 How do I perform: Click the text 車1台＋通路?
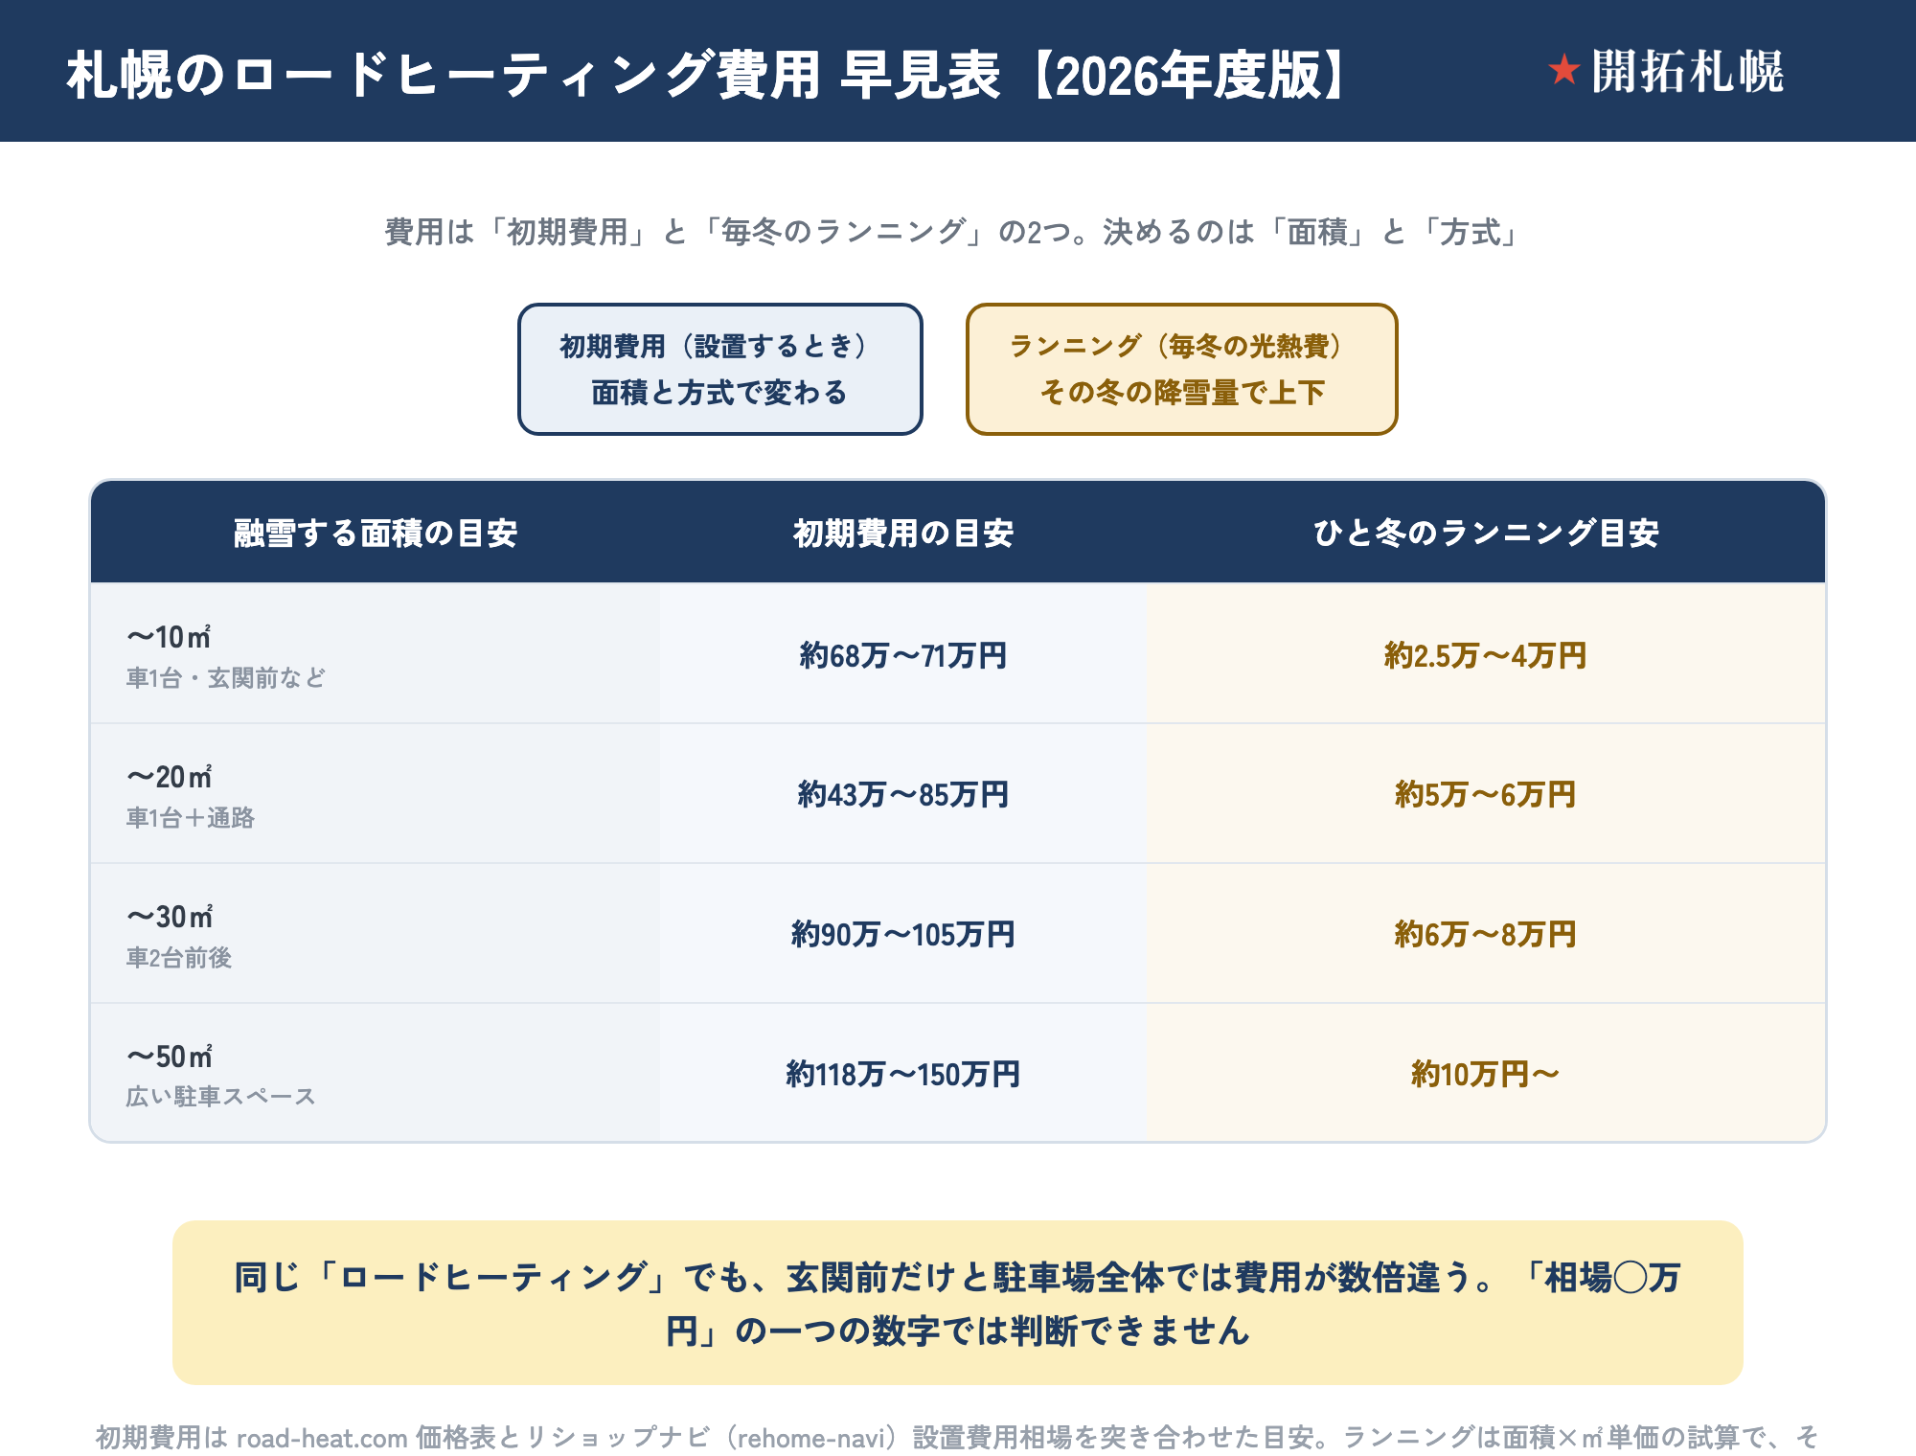[x=191, y=818]
